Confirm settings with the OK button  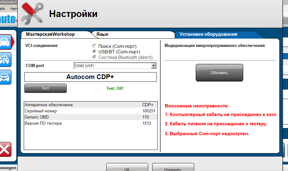127,167
